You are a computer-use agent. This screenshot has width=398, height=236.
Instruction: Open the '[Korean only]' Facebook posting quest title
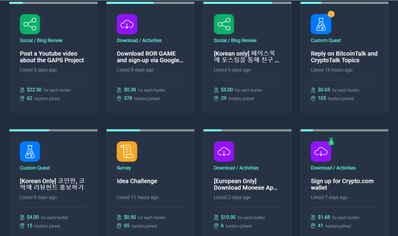point(246,57)
